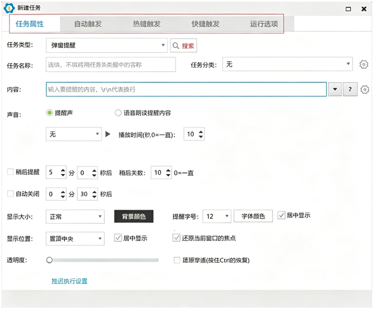Play the selected reminder sound
The image size is (374, 310).
pos(108,134)
